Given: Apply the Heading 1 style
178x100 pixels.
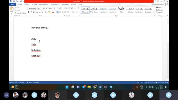Looking at the screenshot, I should pos(103,10).
